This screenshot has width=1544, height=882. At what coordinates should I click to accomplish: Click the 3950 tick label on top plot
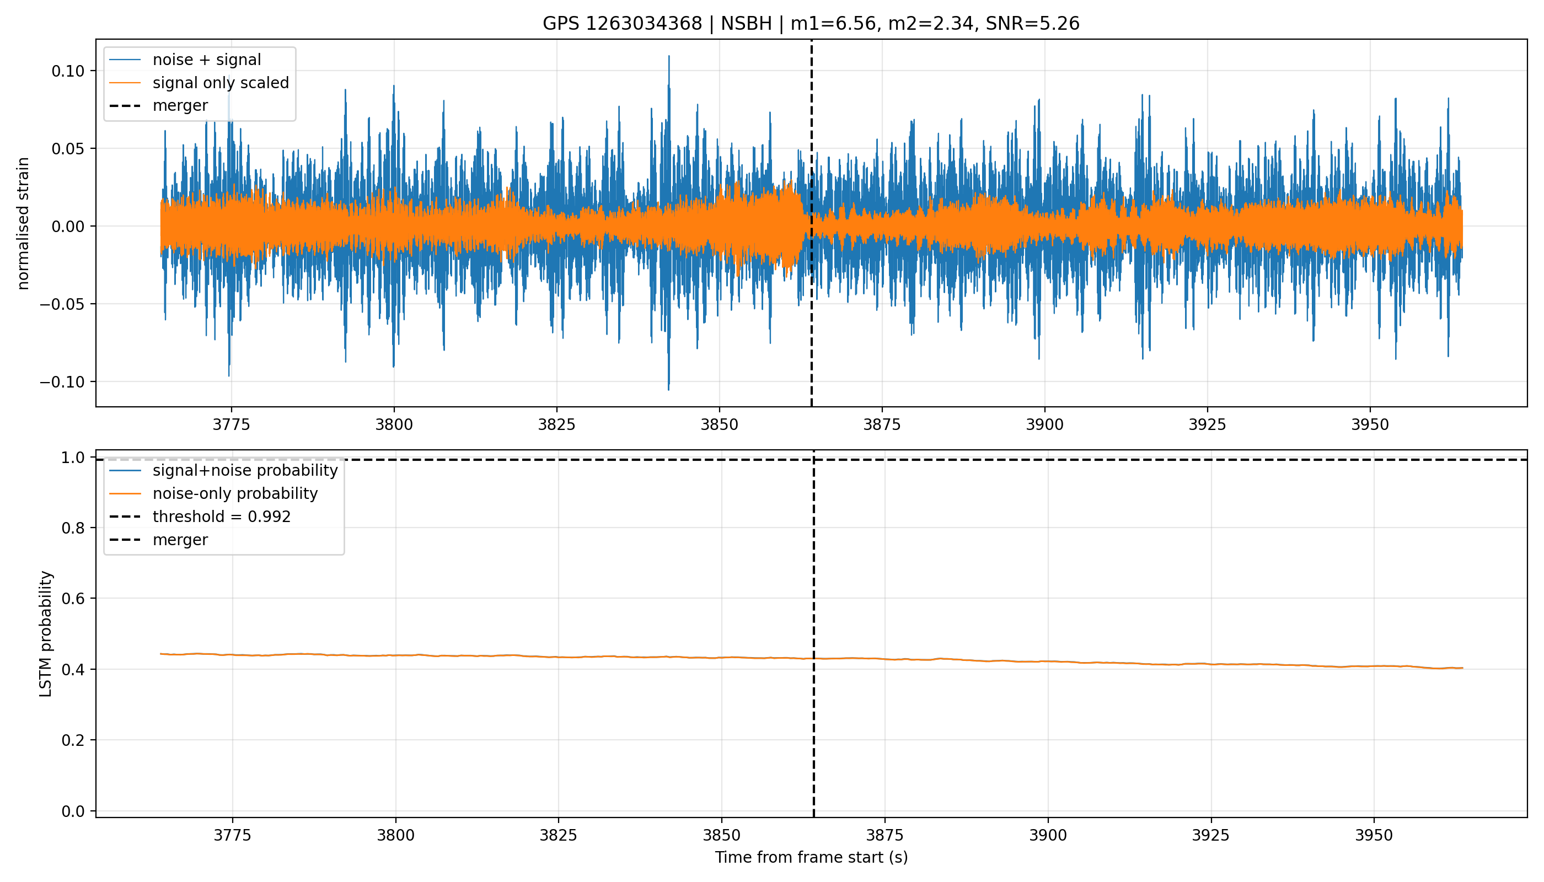pyautogui.click(x=1370, y=424)
